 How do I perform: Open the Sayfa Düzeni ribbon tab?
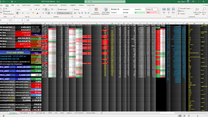(26, 5)
